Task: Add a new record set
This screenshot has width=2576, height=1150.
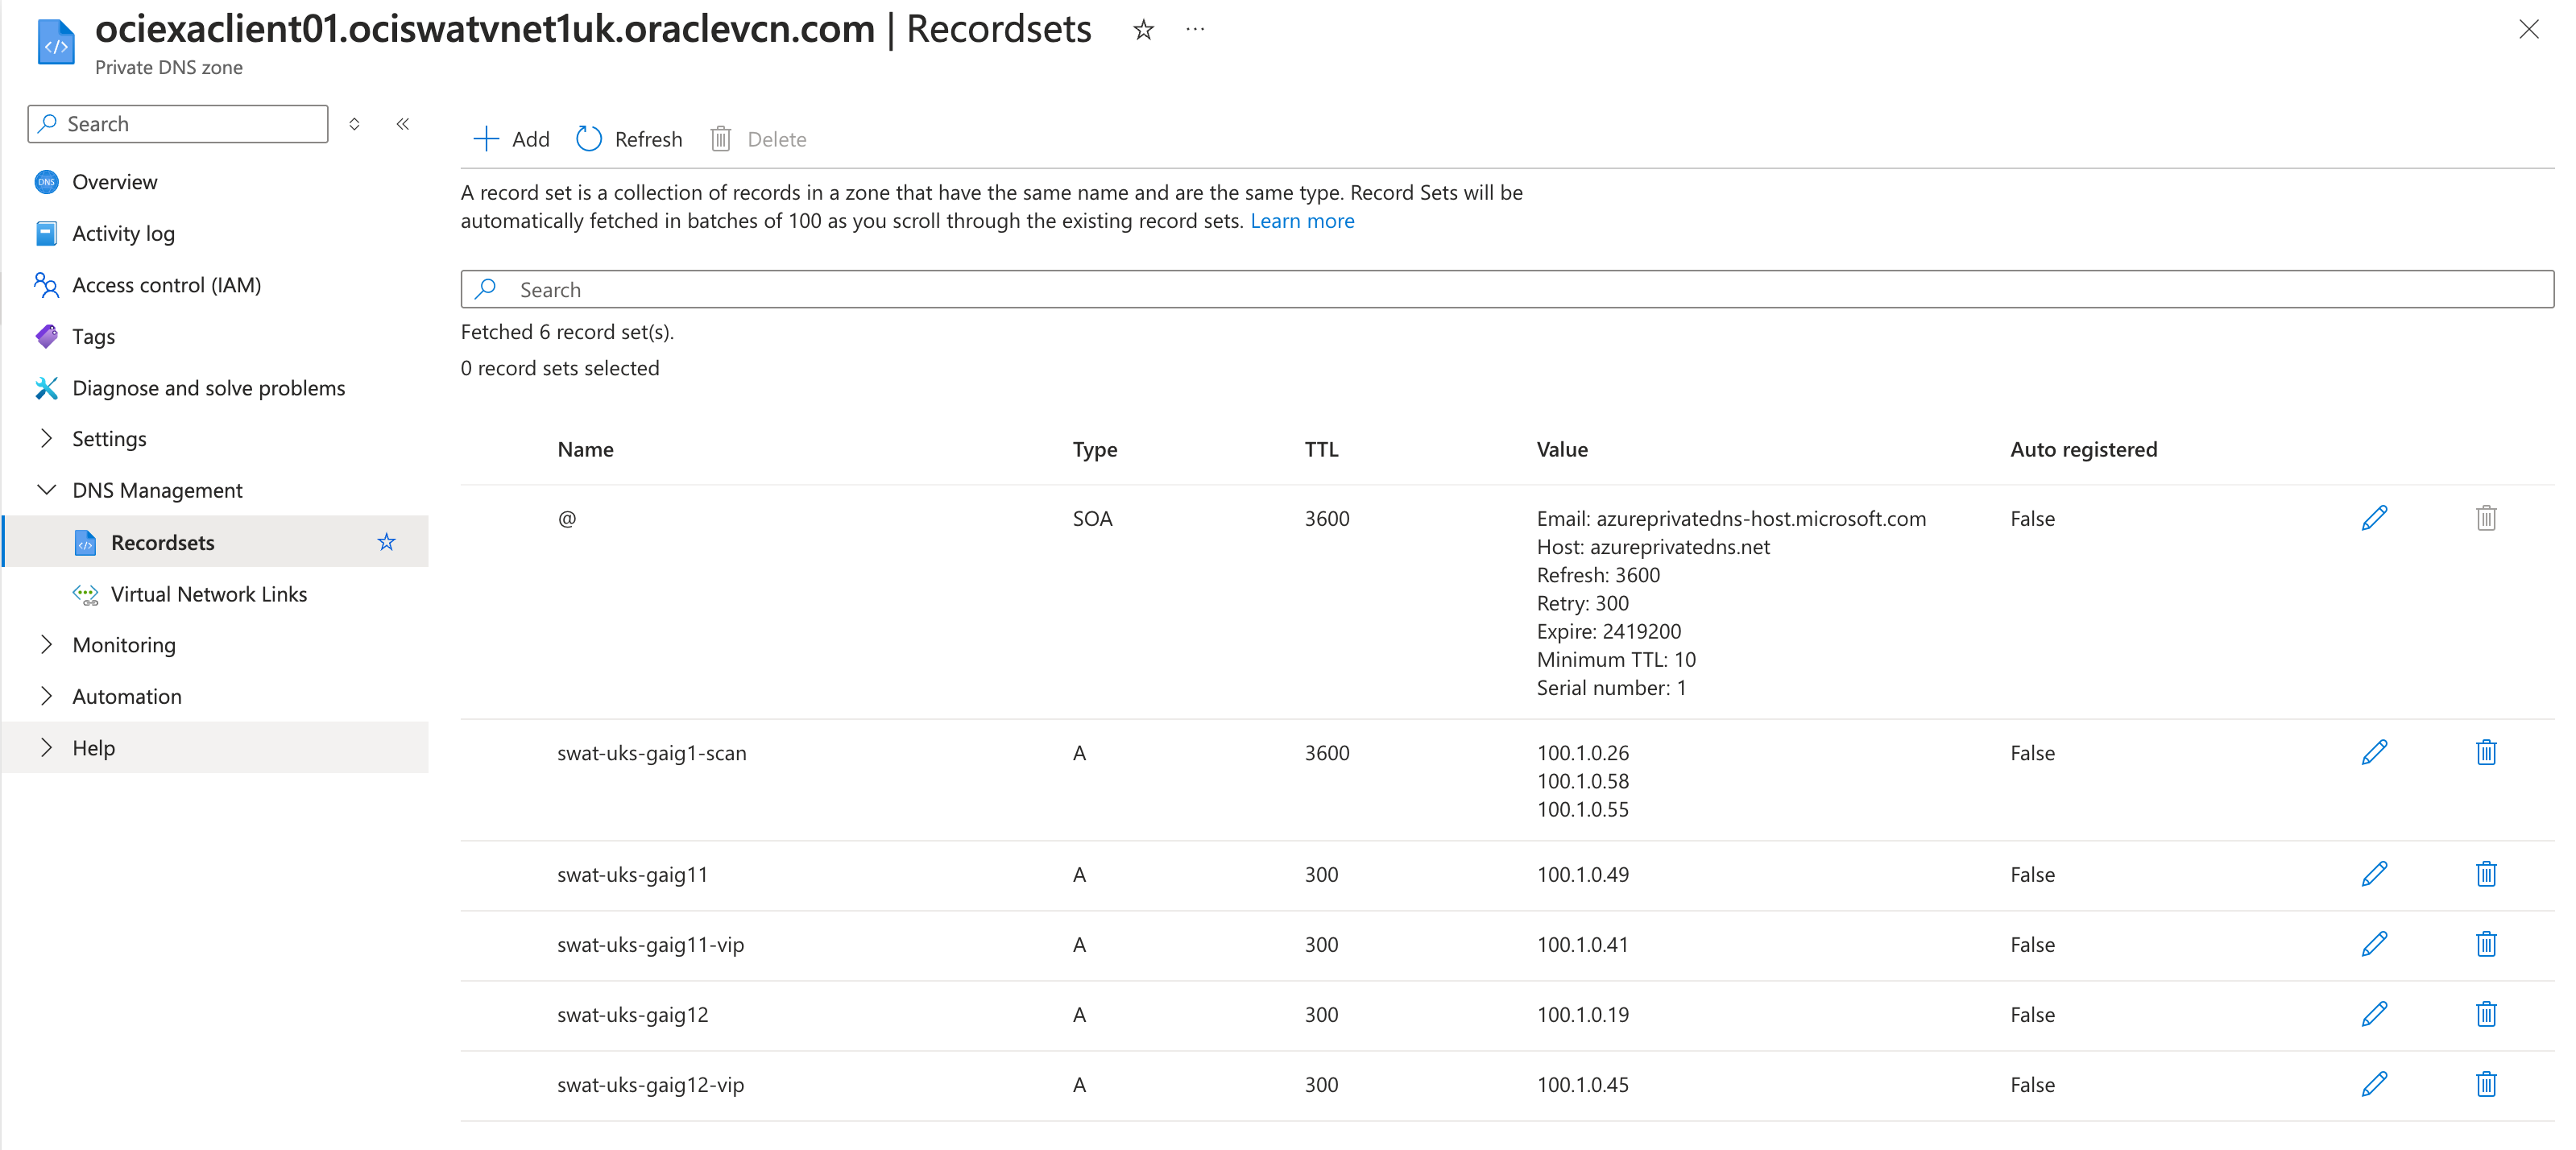Action: pos(511,139)
